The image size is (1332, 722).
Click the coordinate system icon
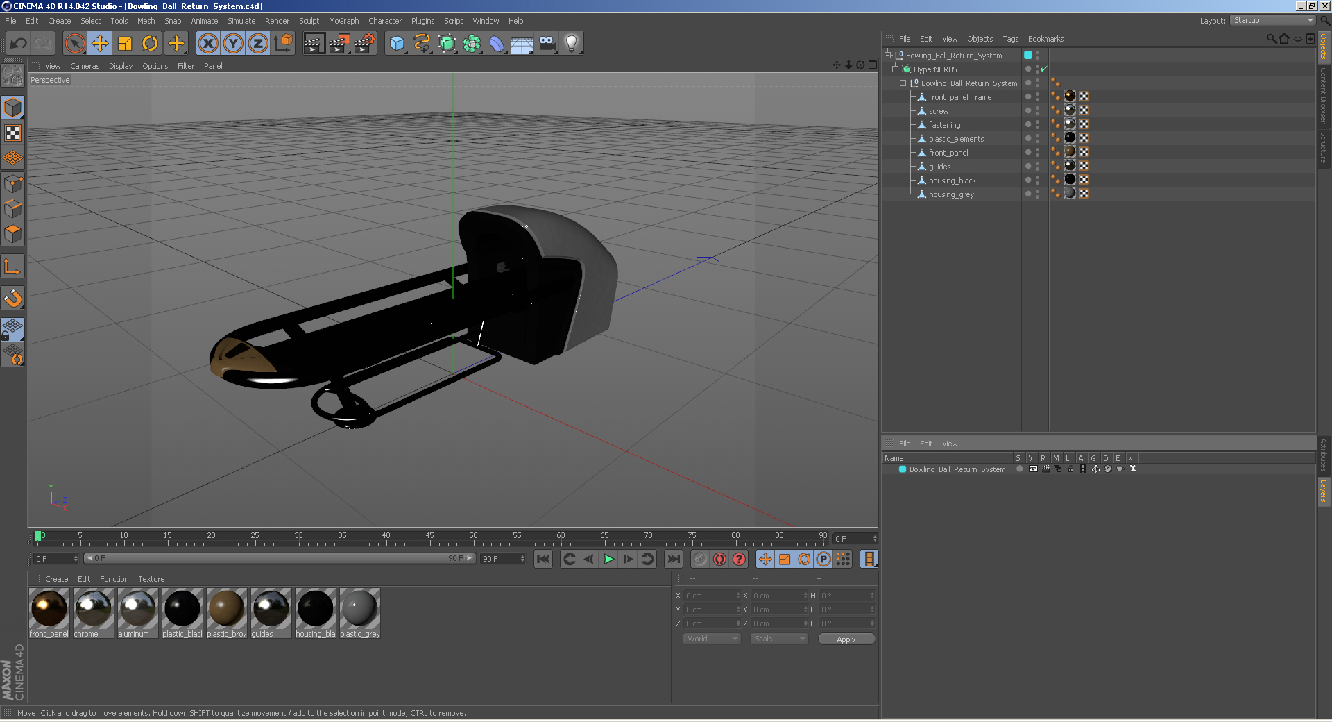(x=283, y=43)
